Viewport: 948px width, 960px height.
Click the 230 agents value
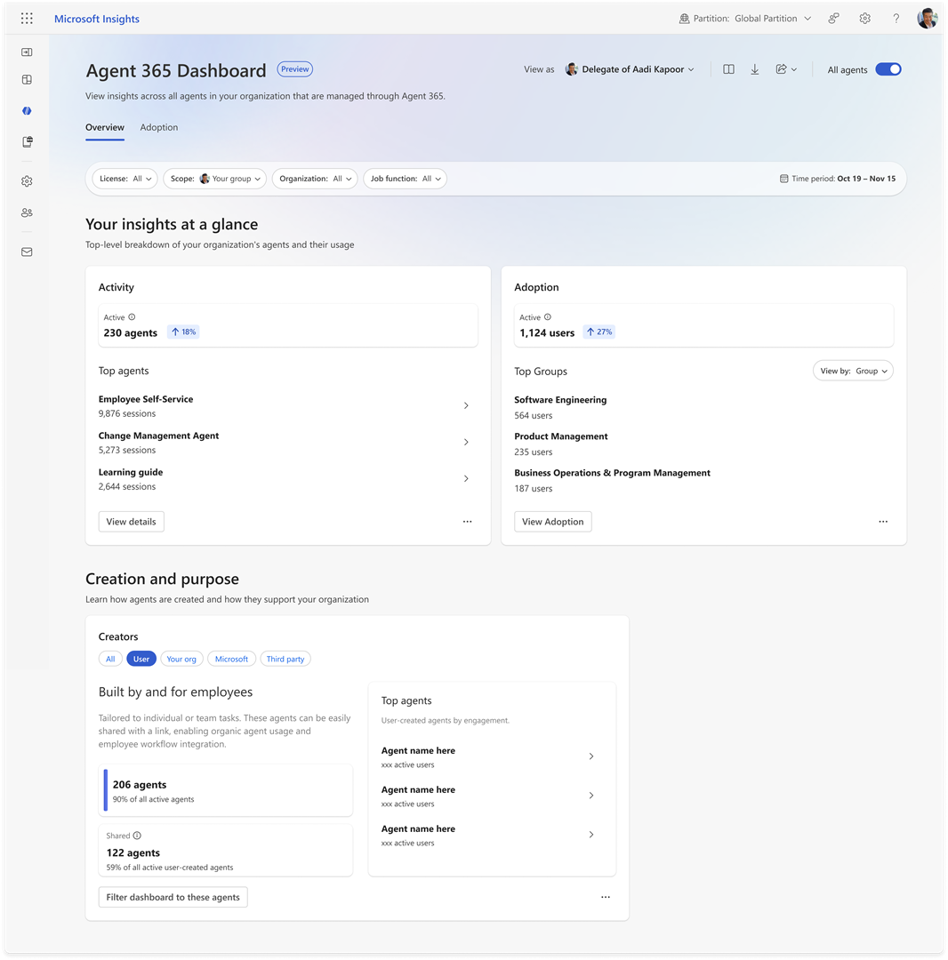pos(131,333)
